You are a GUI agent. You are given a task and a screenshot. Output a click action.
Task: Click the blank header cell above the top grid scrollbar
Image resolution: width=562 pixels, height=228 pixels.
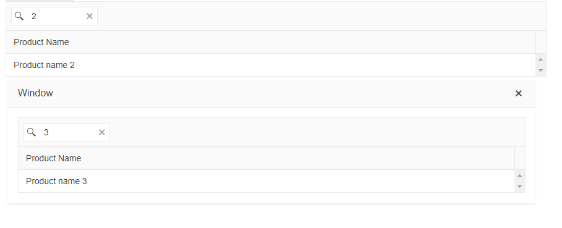[x=541, y=42]
